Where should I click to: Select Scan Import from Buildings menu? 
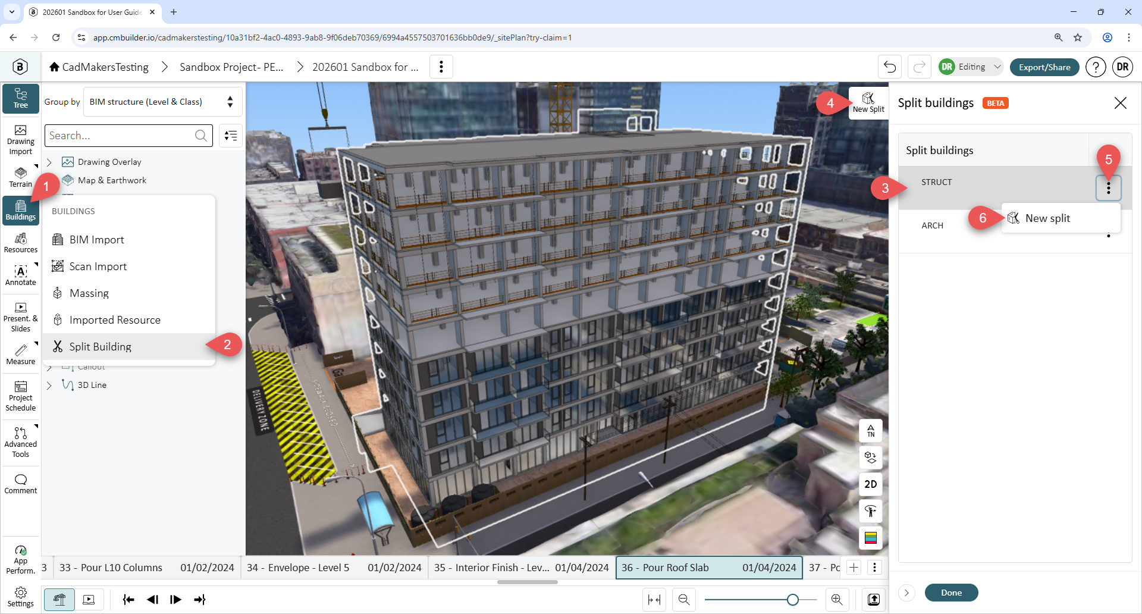129,266
